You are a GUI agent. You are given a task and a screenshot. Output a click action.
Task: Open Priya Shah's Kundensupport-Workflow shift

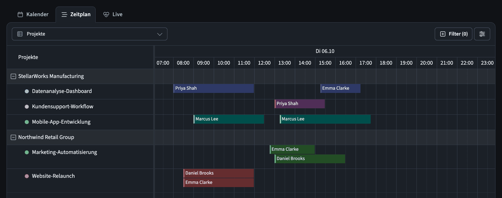300,104
